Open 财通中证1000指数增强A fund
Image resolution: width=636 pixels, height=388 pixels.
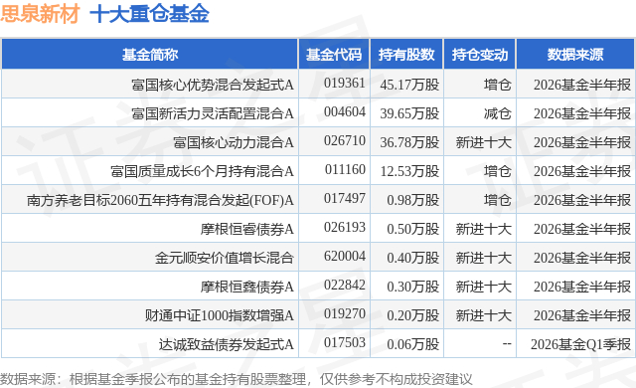pos(220,315)
